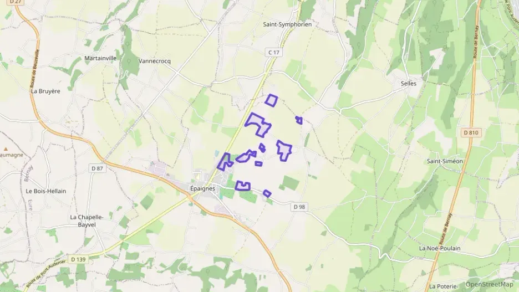Select the Vannecrocq label
This screenshot has width=519, height=292.
(x=155, y=61)
